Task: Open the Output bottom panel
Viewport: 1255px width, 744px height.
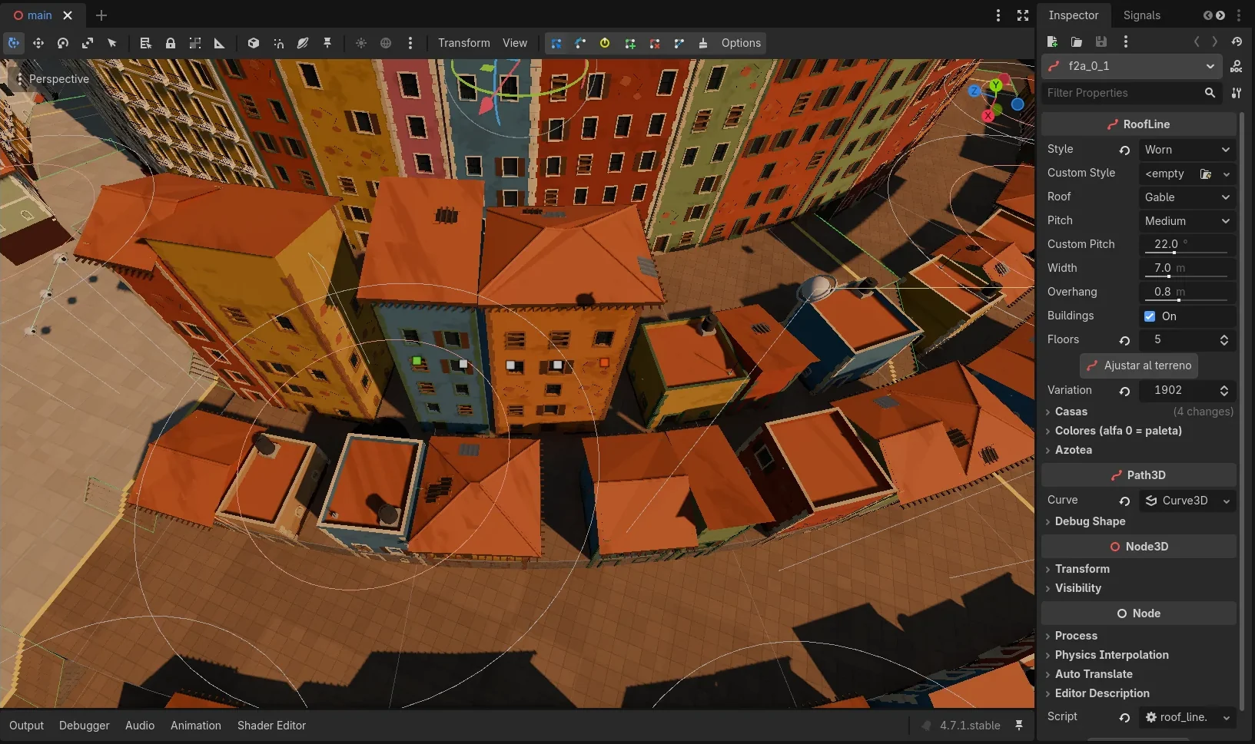Action: tap(27, 726)
